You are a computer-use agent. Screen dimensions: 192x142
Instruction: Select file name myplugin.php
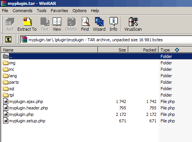pos(21,114)
